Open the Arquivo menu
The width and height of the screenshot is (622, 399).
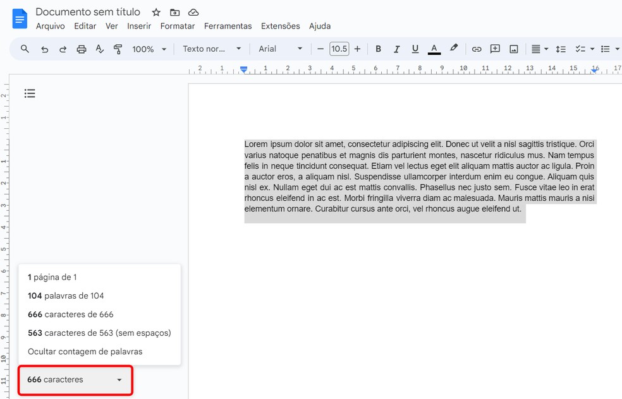click(51, 26)
